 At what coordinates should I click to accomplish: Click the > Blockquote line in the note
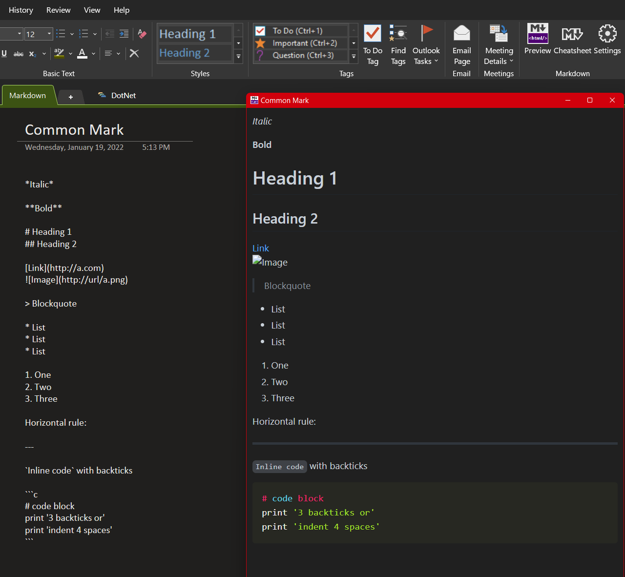51,303
